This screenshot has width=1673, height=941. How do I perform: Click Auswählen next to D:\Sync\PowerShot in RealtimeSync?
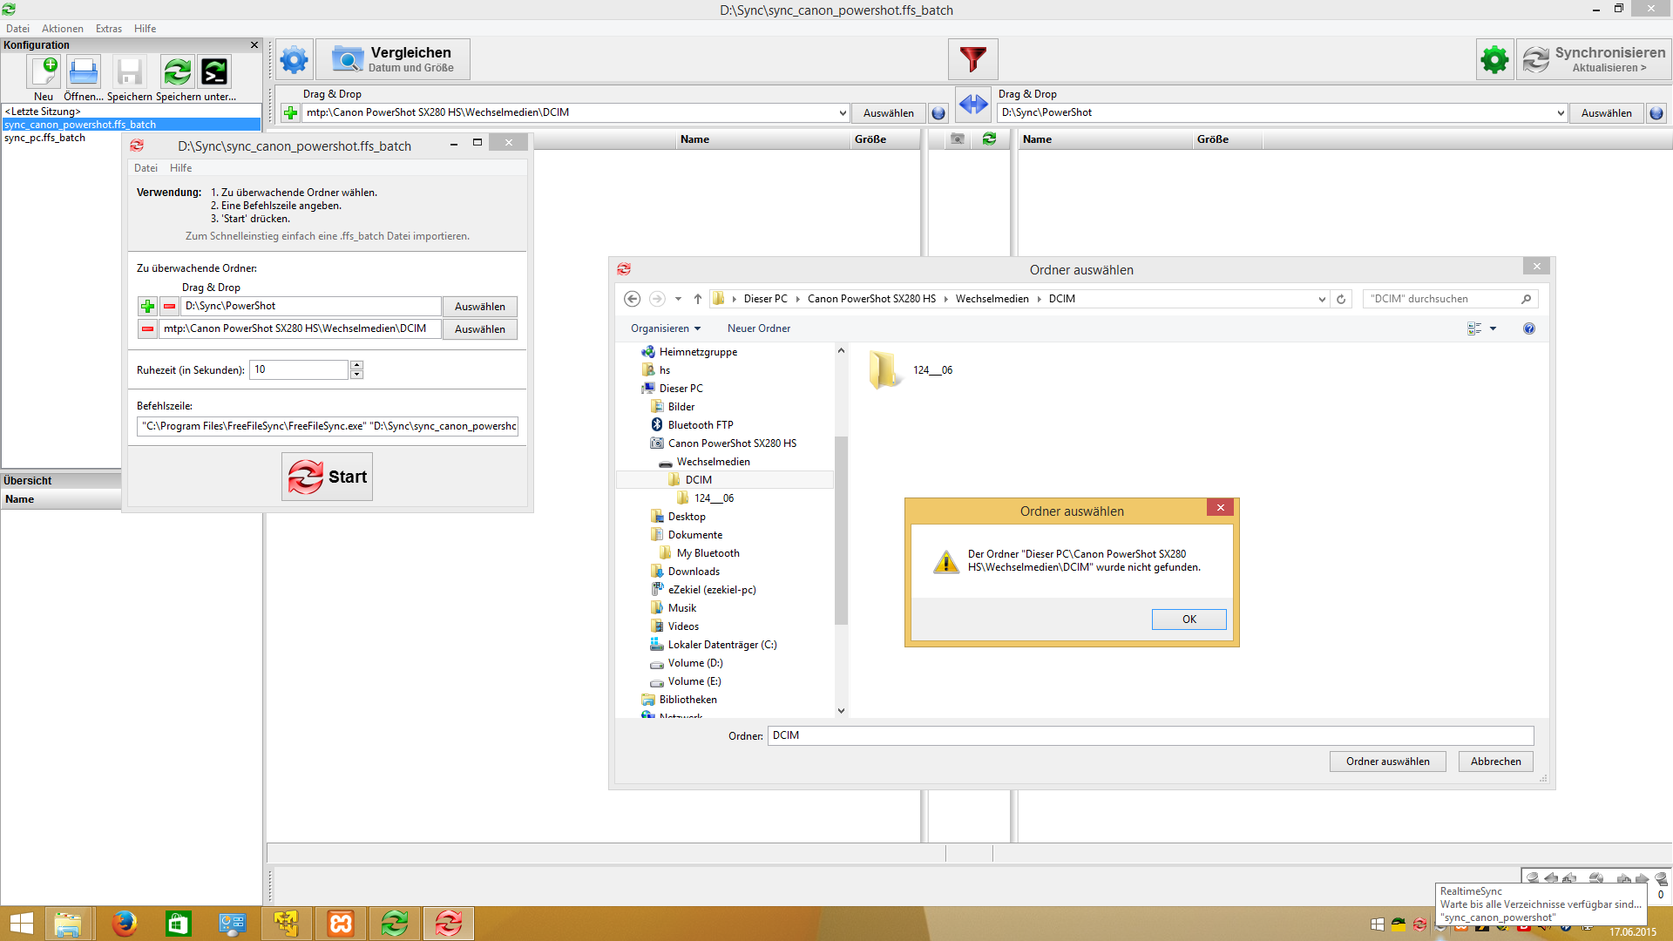[479, 307]
